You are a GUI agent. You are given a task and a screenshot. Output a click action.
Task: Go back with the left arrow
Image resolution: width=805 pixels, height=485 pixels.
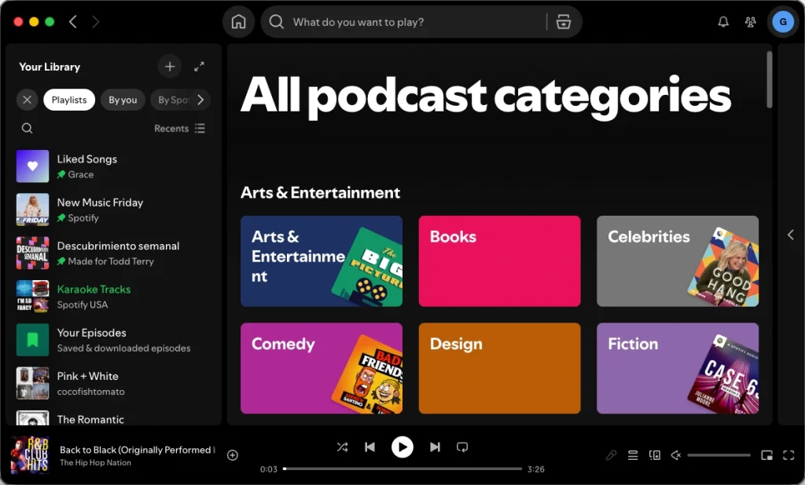tap(73, 21)
